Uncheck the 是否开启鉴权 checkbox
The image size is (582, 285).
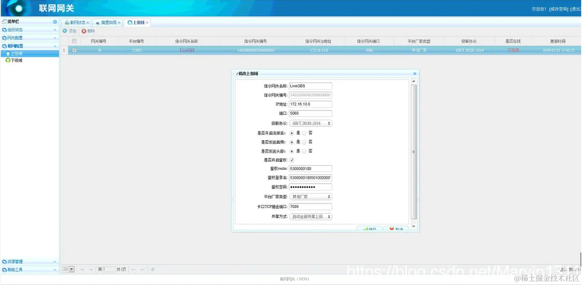tap(292, 160)
